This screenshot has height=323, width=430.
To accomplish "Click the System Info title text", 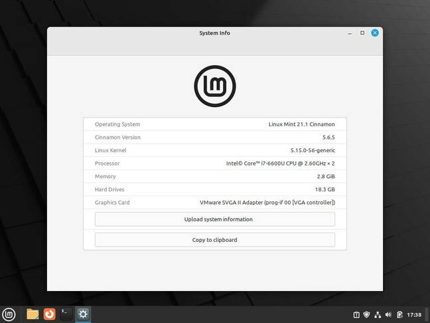I will point(215,33).
